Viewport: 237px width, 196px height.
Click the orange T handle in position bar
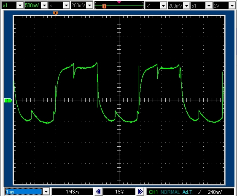pos(104,6)
